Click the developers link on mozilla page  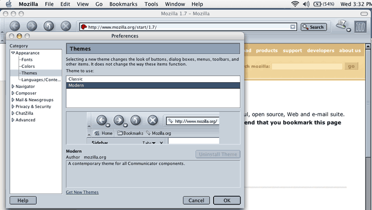[320, 50]
